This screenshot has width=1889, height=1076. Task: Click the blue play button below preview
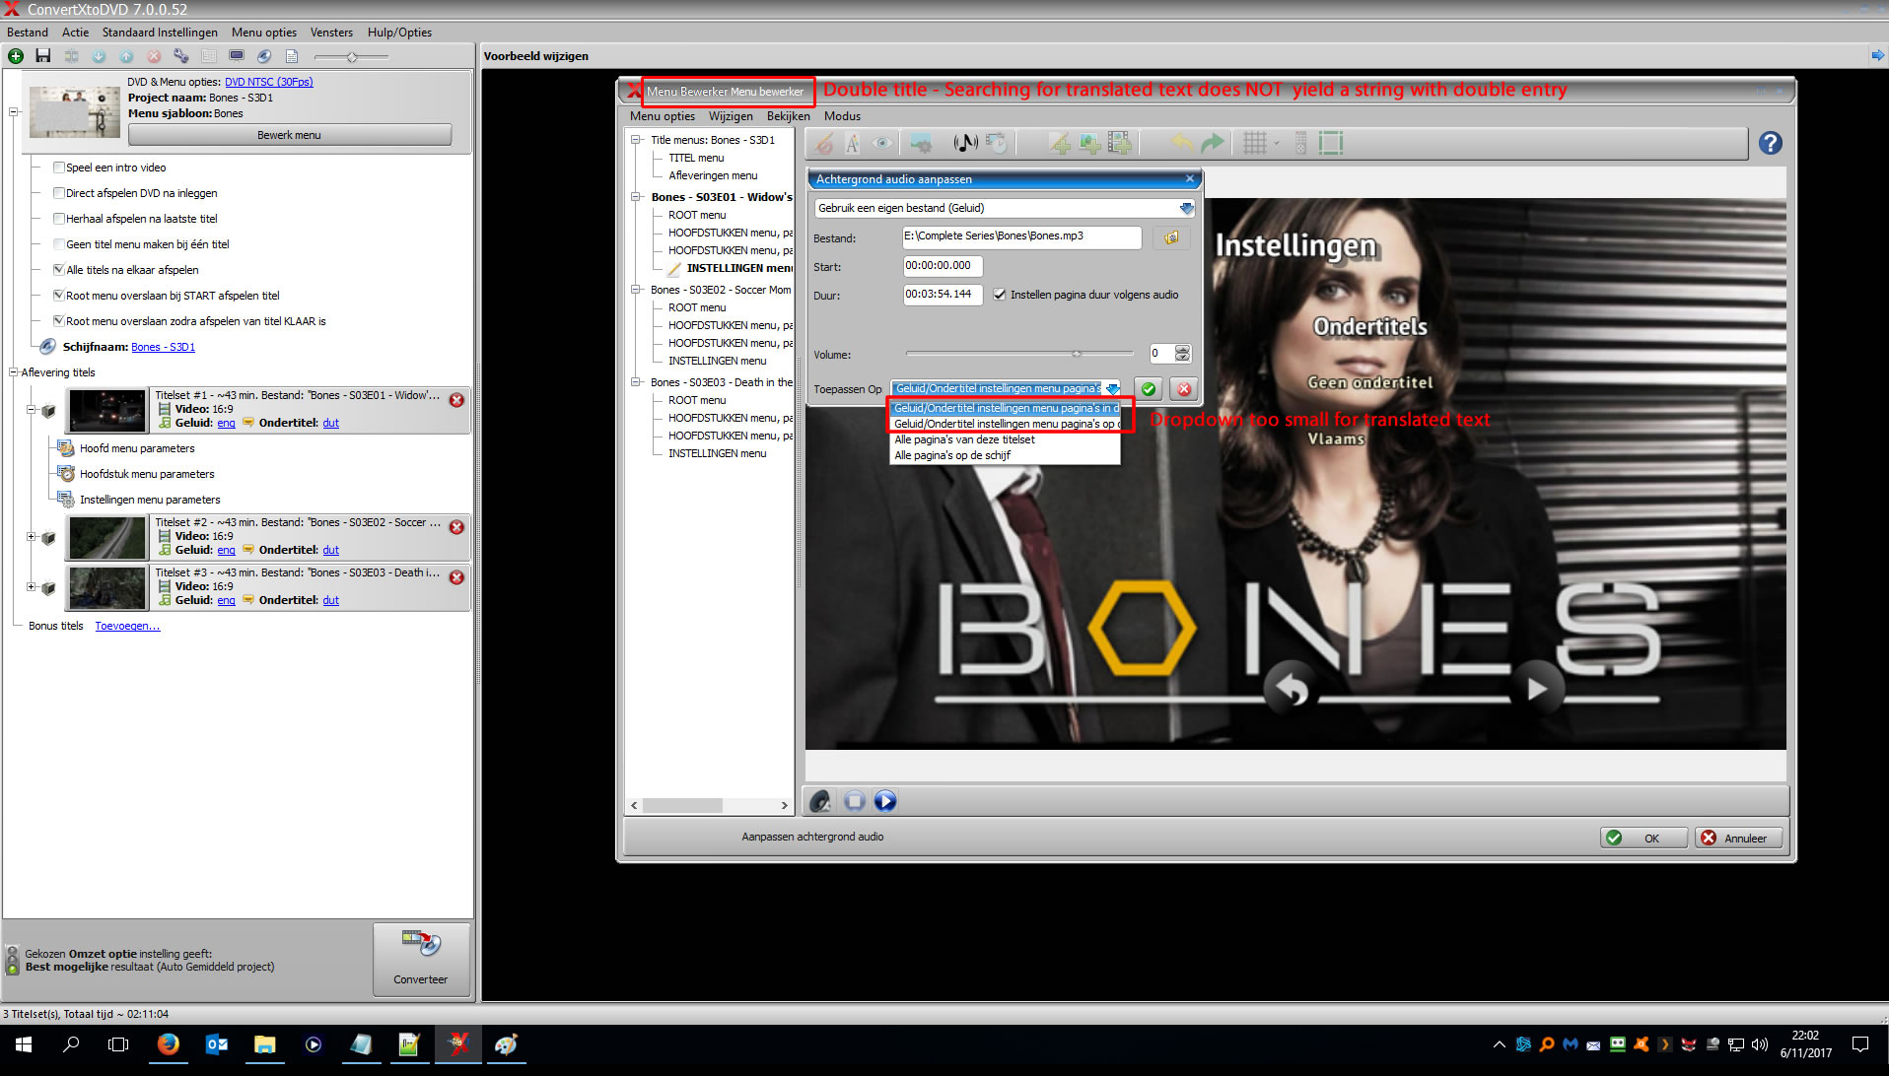tap(885, 802)
